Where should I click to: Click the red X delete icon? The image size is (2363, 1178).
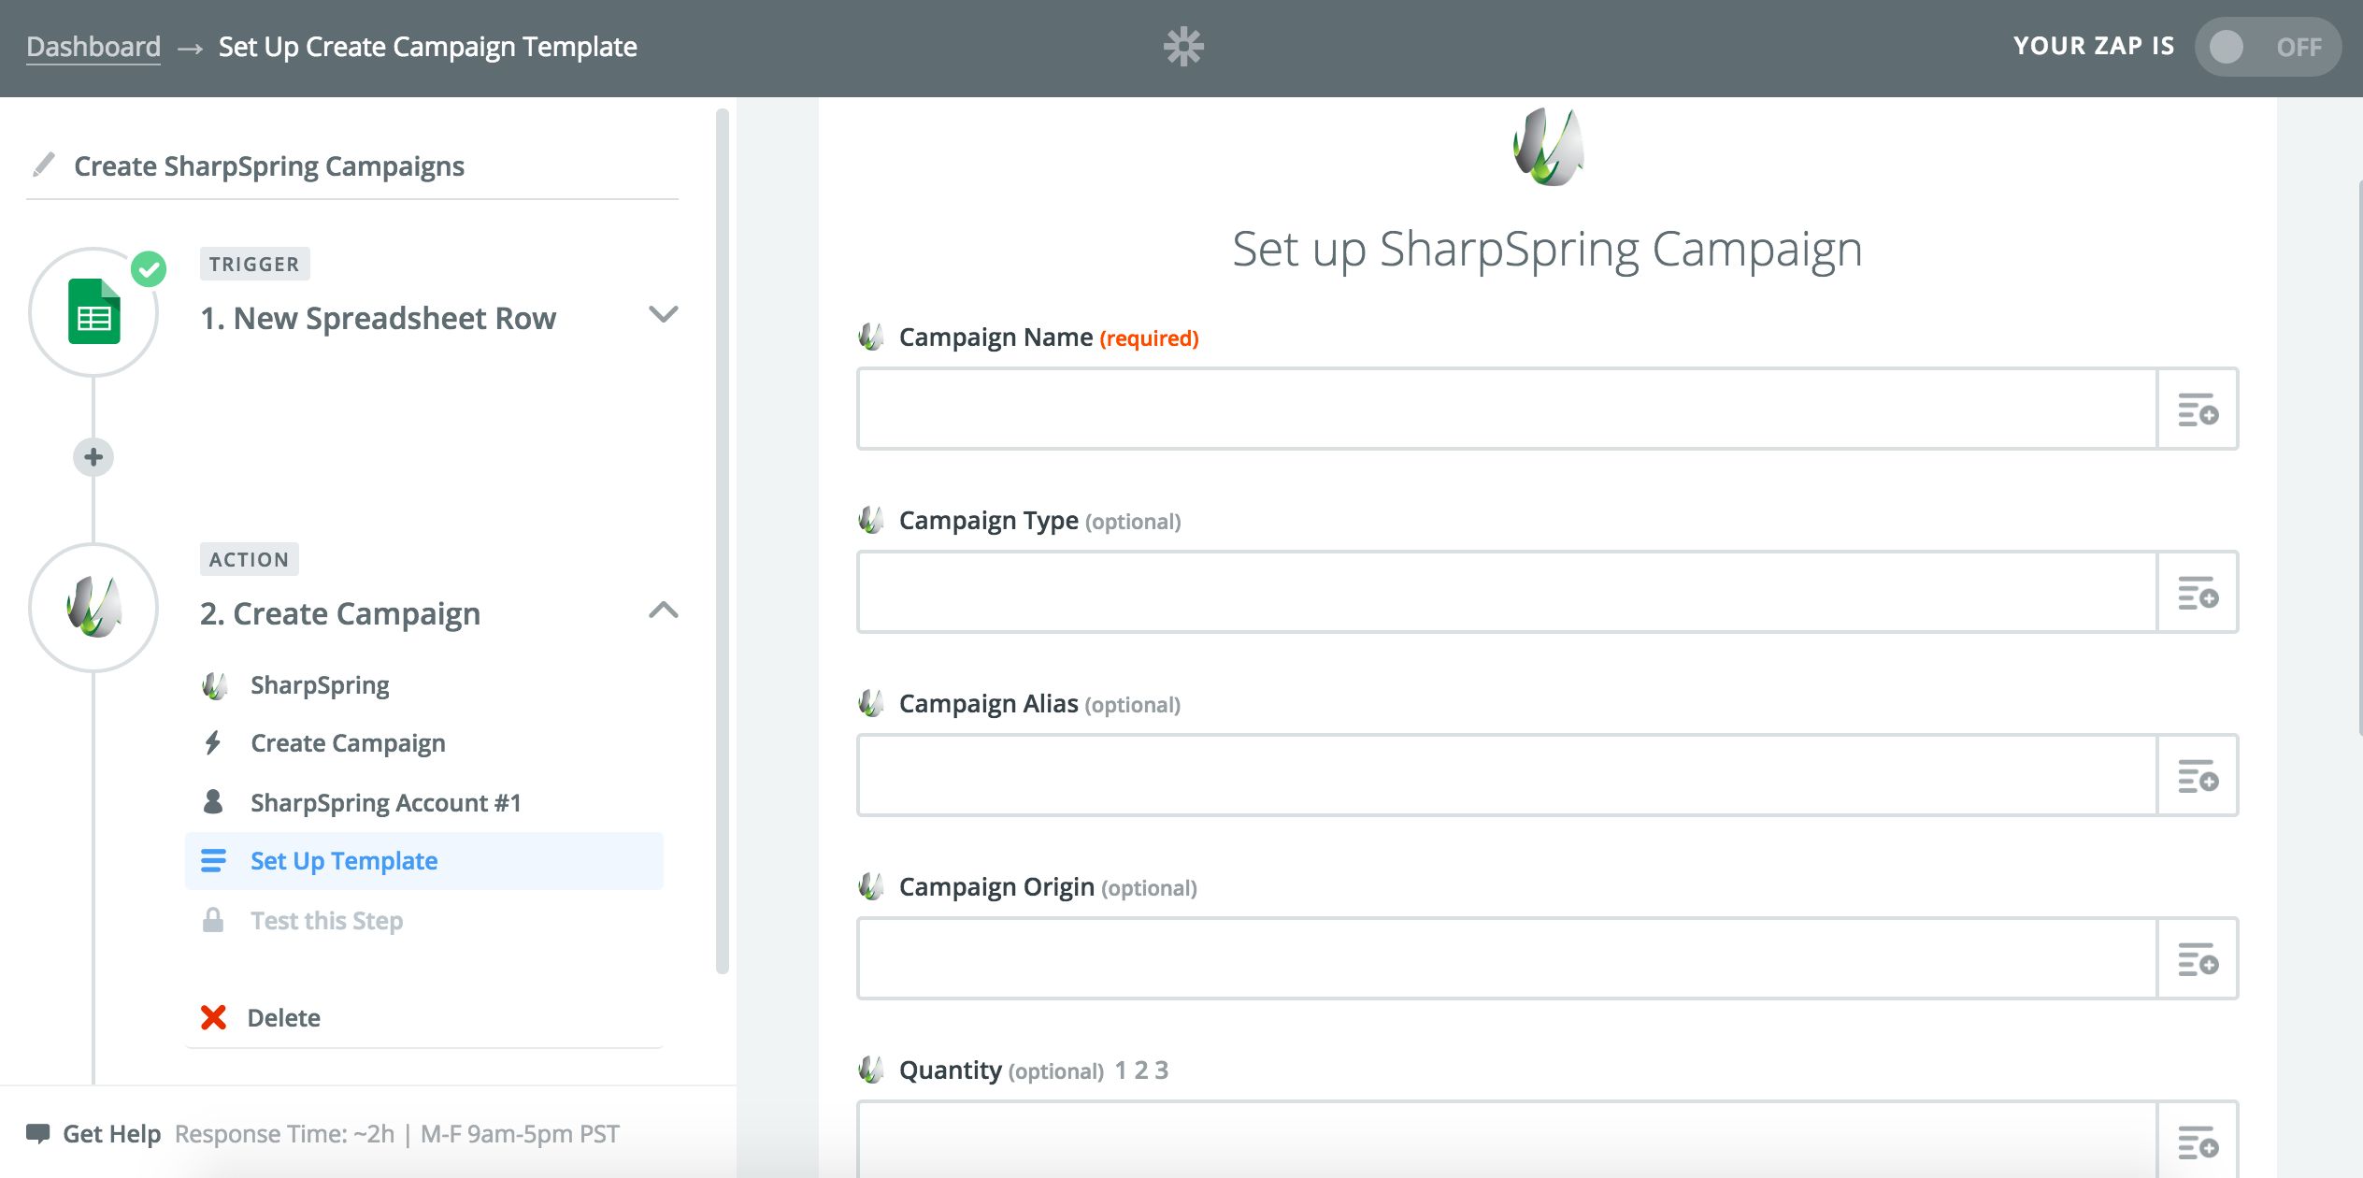213,1017
